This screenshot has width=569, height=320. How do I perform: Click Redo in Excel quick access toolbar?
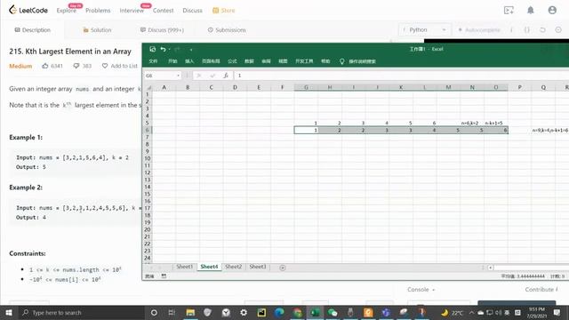177,49
